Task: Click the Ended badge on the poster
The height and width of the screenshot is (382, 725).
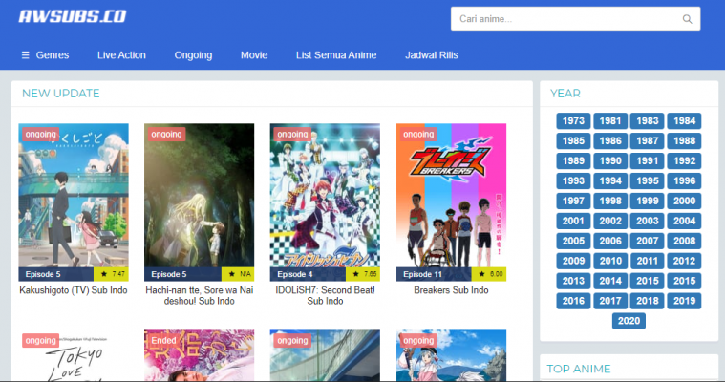Action: click(x=163, y=340)
